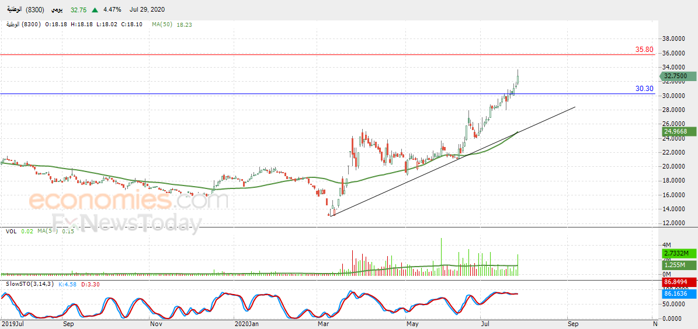The height and width of the screenshot is (329, 698).
Task: Click the 22.0000 price axis label
Action: 674,152
